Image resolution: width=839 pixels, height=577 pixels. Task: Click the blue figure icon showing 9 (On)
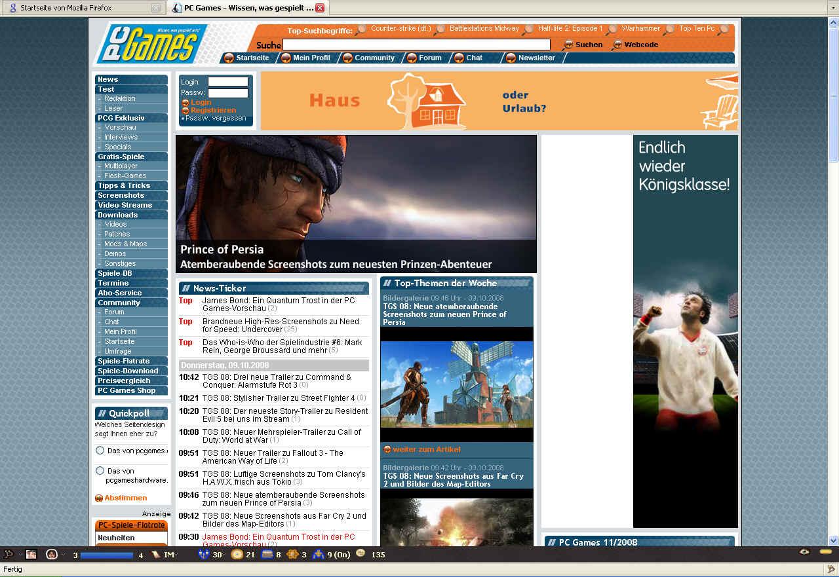319,555
